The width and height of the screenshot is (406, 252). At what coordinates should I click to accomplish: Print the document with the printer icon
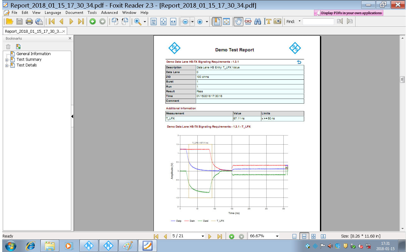point(29,21)
